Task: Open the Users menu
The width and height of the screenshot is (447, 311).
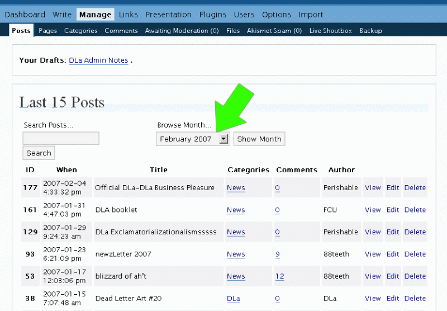Action: tap(244, 15)
